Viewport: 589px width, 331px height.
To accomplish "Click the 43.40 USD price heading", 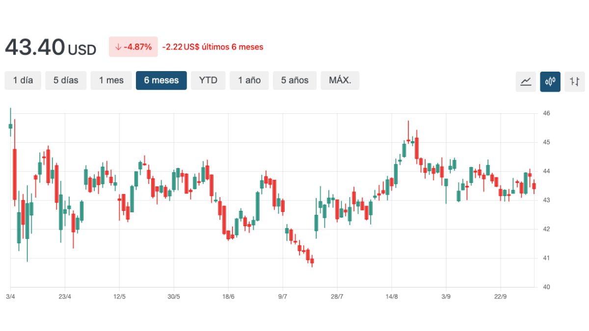I will point(51,48).
